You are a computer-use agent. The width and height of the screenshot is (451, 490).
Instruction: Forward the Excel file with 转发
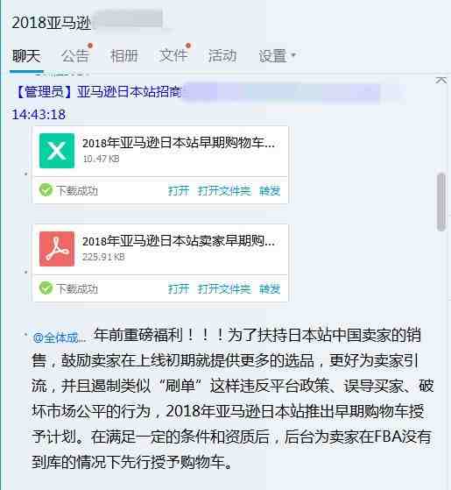(270, 190)
